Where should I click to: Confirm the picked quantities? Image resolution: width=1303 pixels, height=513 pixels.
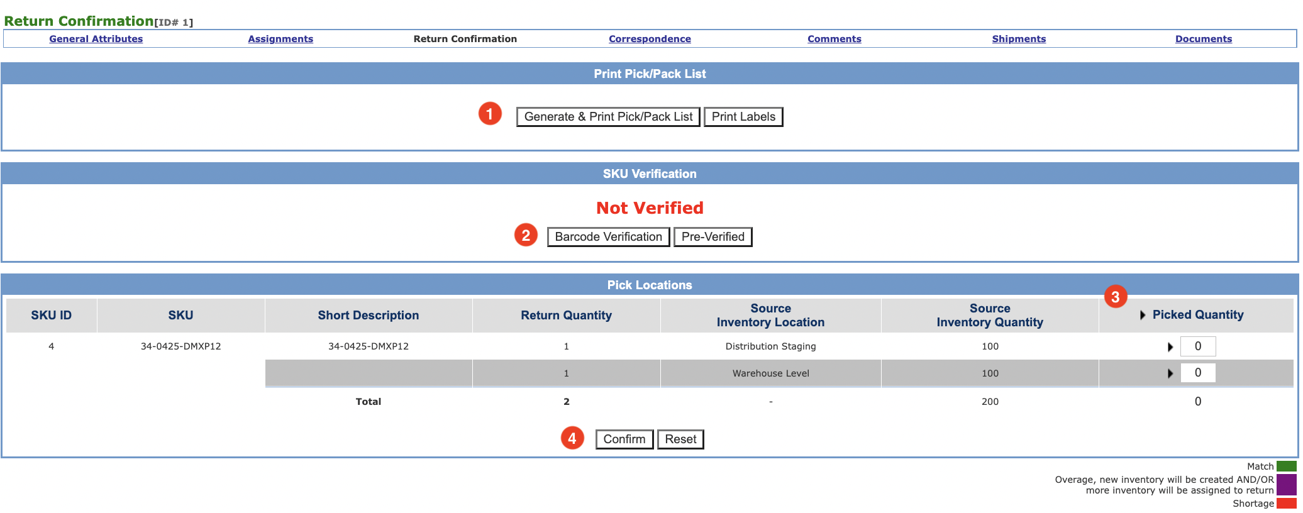click(x=624, y=439)
